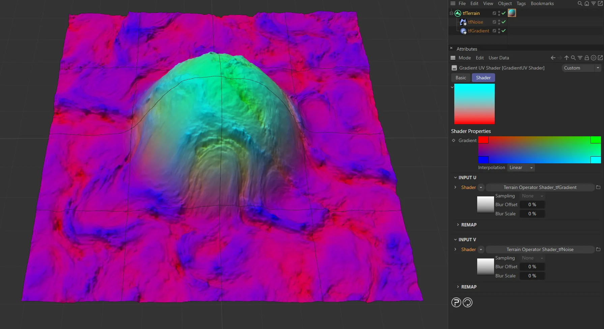Toggle the tfNoise green enable checkmark
604x329 pixels.
[x=504, y=22]
